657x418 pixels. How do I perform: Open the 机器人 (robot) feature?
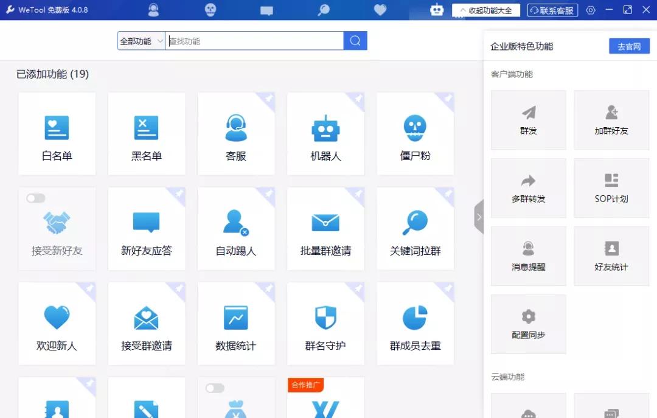coord(325,134)
